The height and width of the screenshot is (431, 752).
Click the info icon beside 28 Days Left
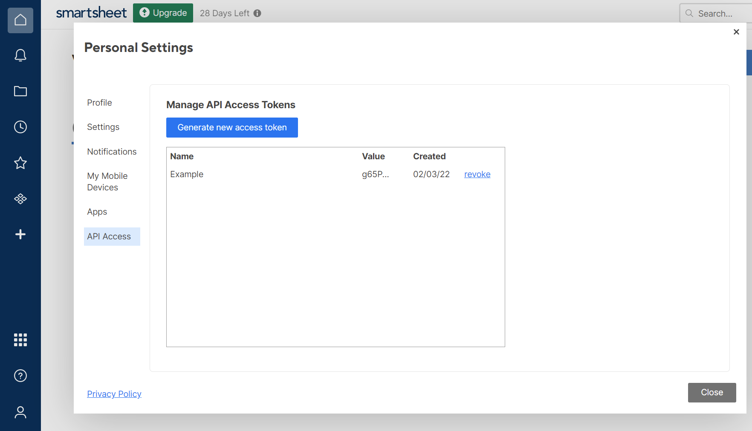coord(257,13)
